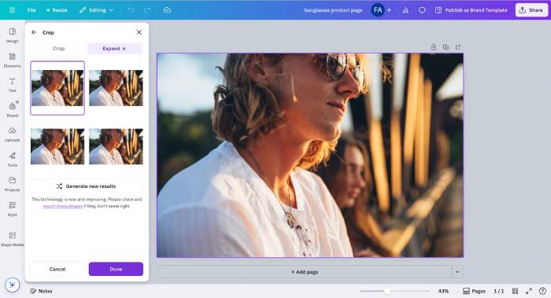Open the Uploads sidebar panel
This screenshot has height=298, width=551.
pos(13,134)
